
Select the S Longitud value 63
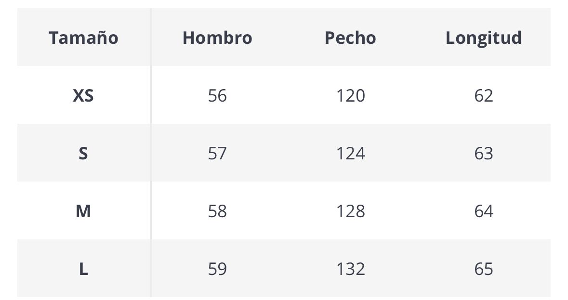pos(483,154)
